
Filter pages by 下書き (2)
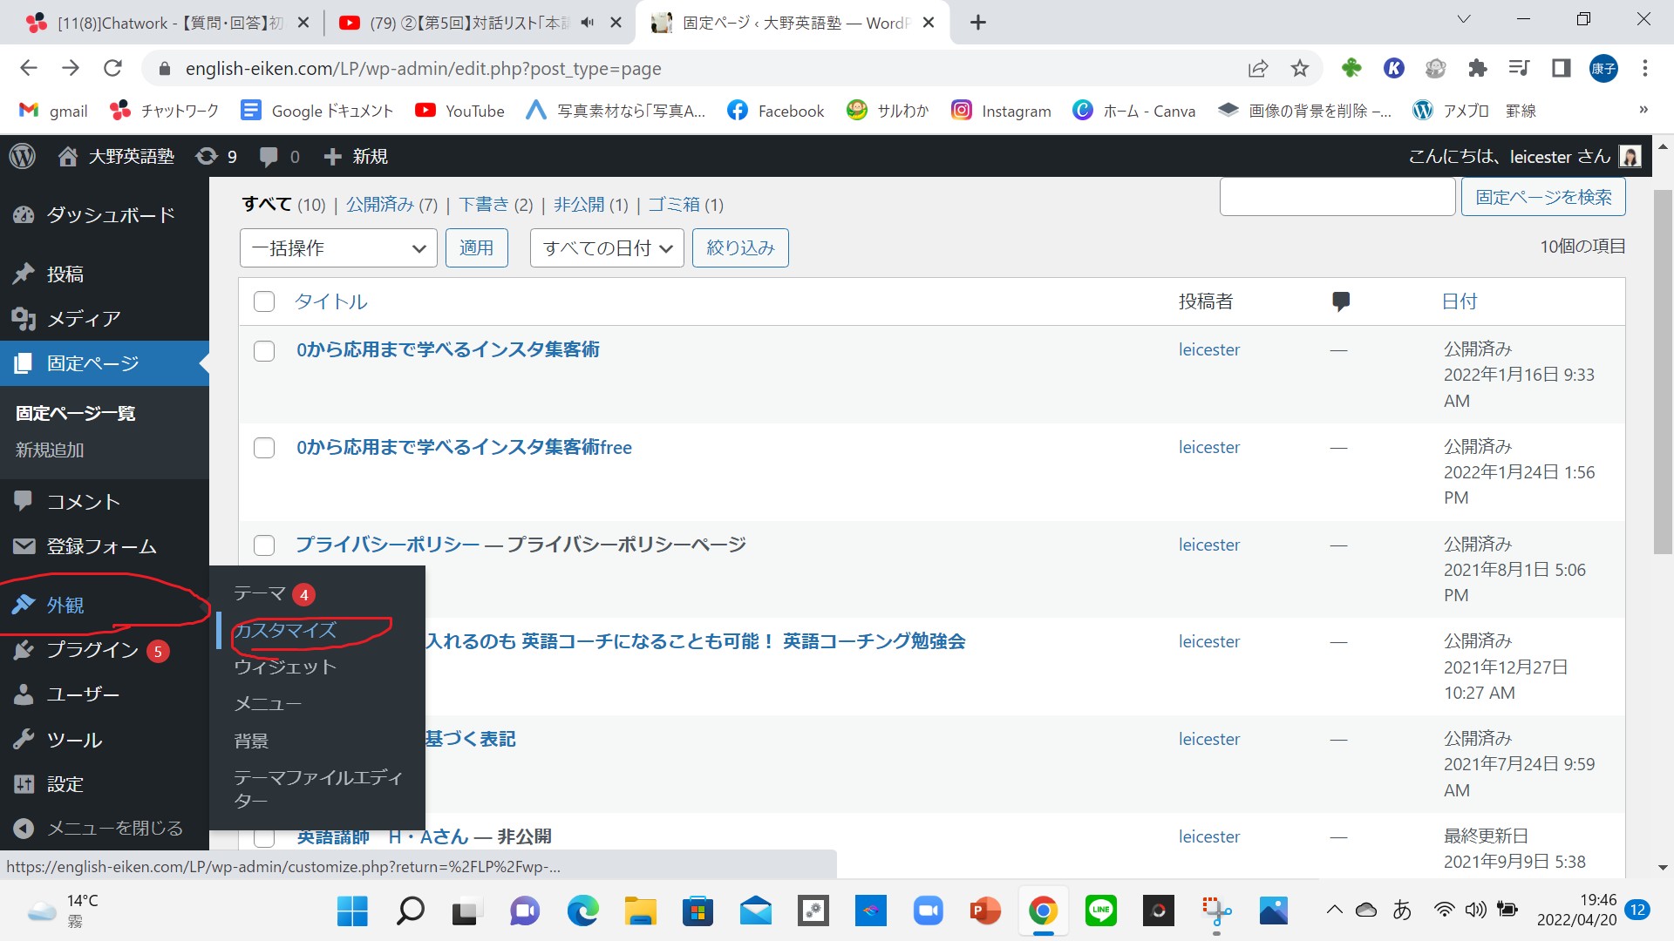pyautogui.click(x=495, y=205)
